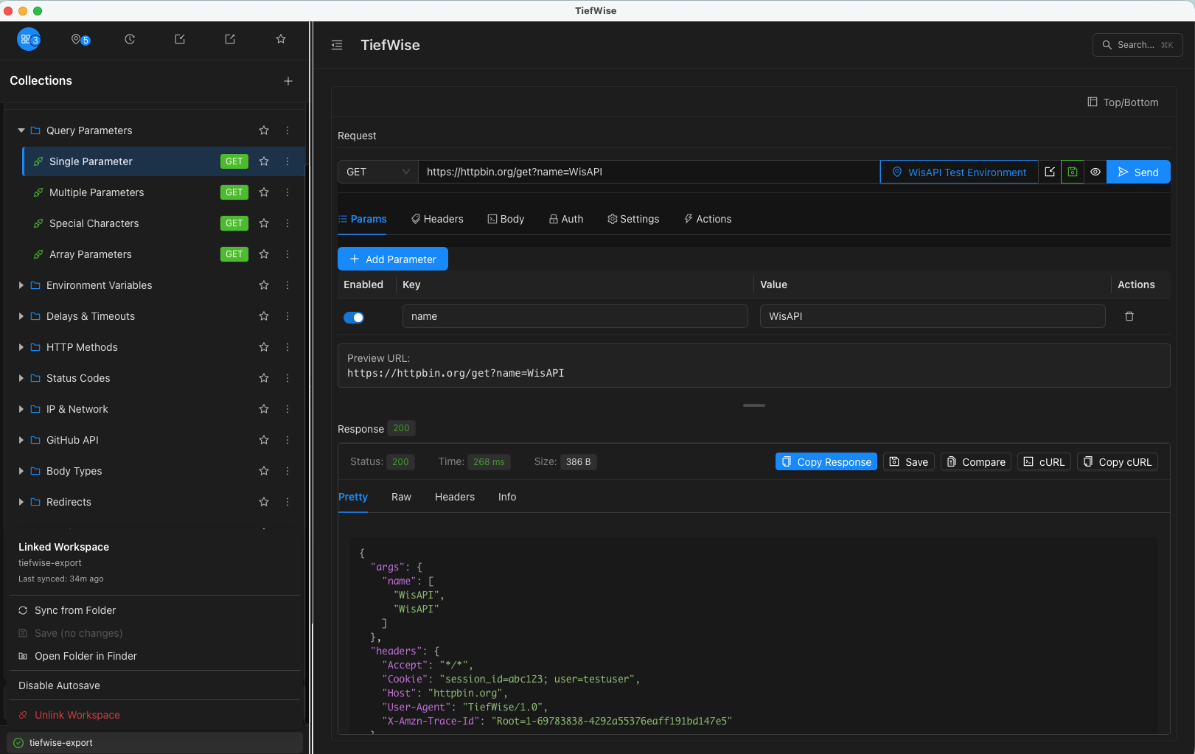Screen dimensions: 1195x754
Task: Open the GET method dropdown
Action: click(x=377, y=172)
